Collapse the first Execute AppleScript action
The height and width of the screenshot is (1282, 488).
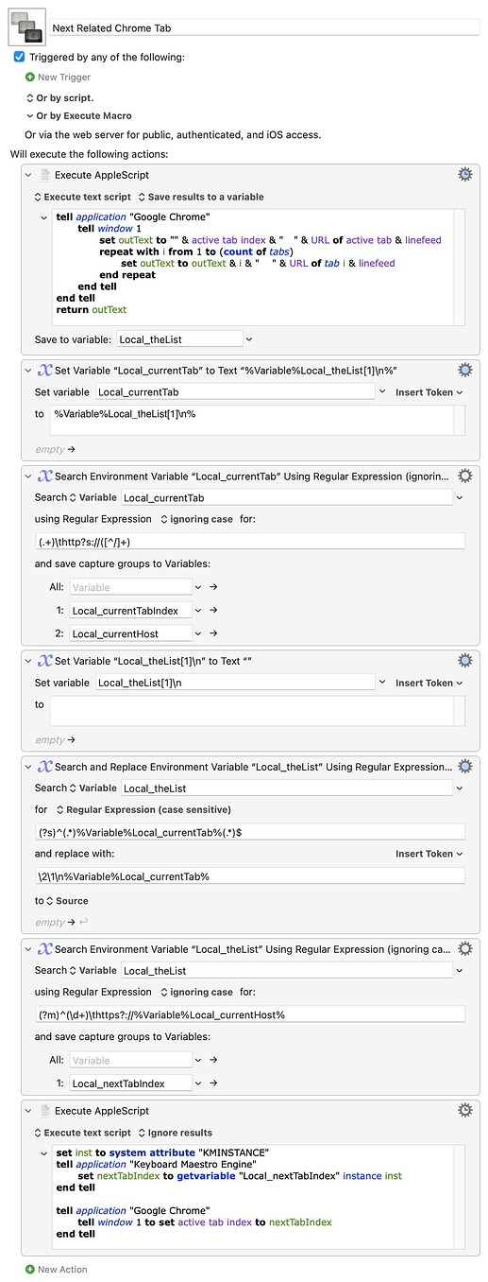coord(30,176)
